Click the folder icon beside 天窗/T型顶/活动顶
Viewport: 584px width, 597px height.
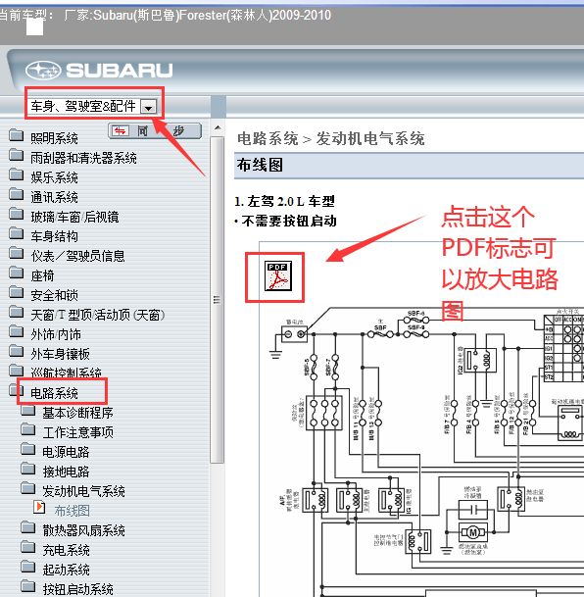tap(17, 312)
